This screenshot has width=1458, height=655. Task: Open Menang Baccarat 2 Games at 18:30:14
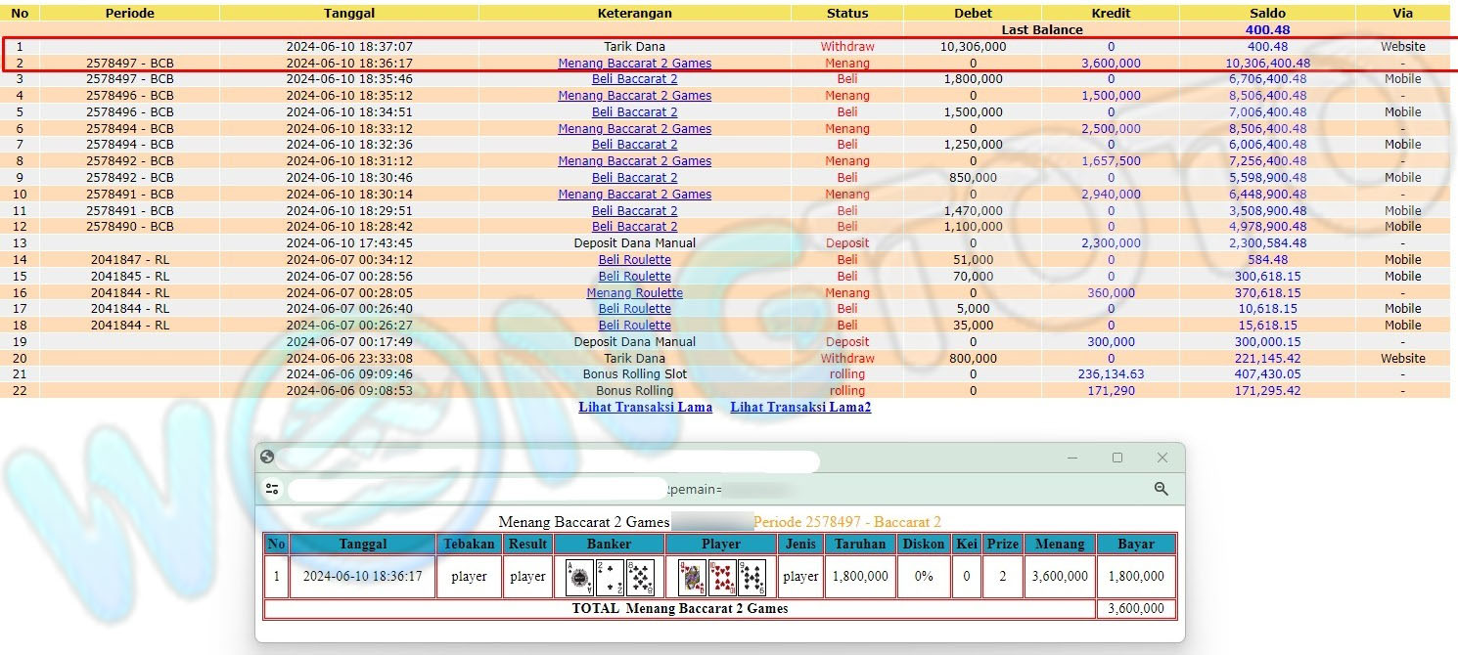(x=634, y=194)
